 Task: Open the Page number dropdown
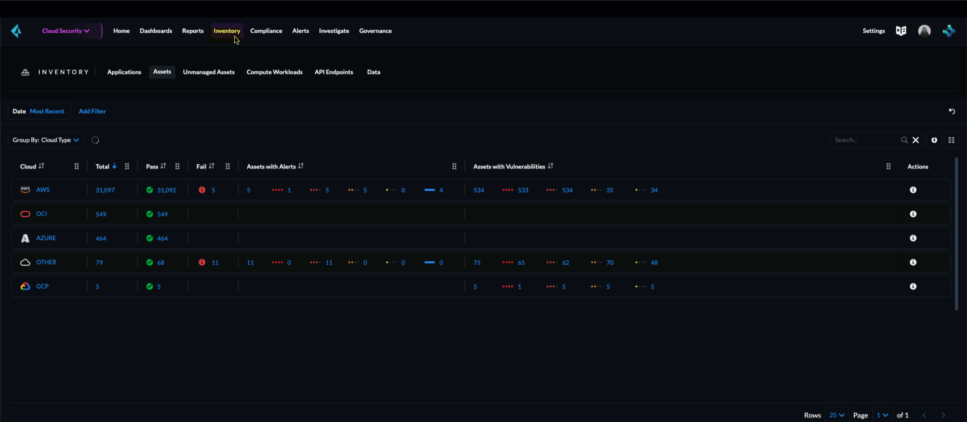[x=882, y=415]
